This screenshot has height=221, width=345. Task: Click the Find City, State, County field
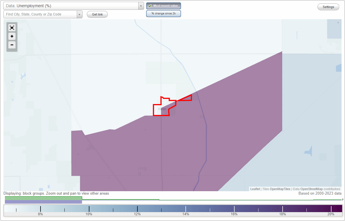point(40,14)
